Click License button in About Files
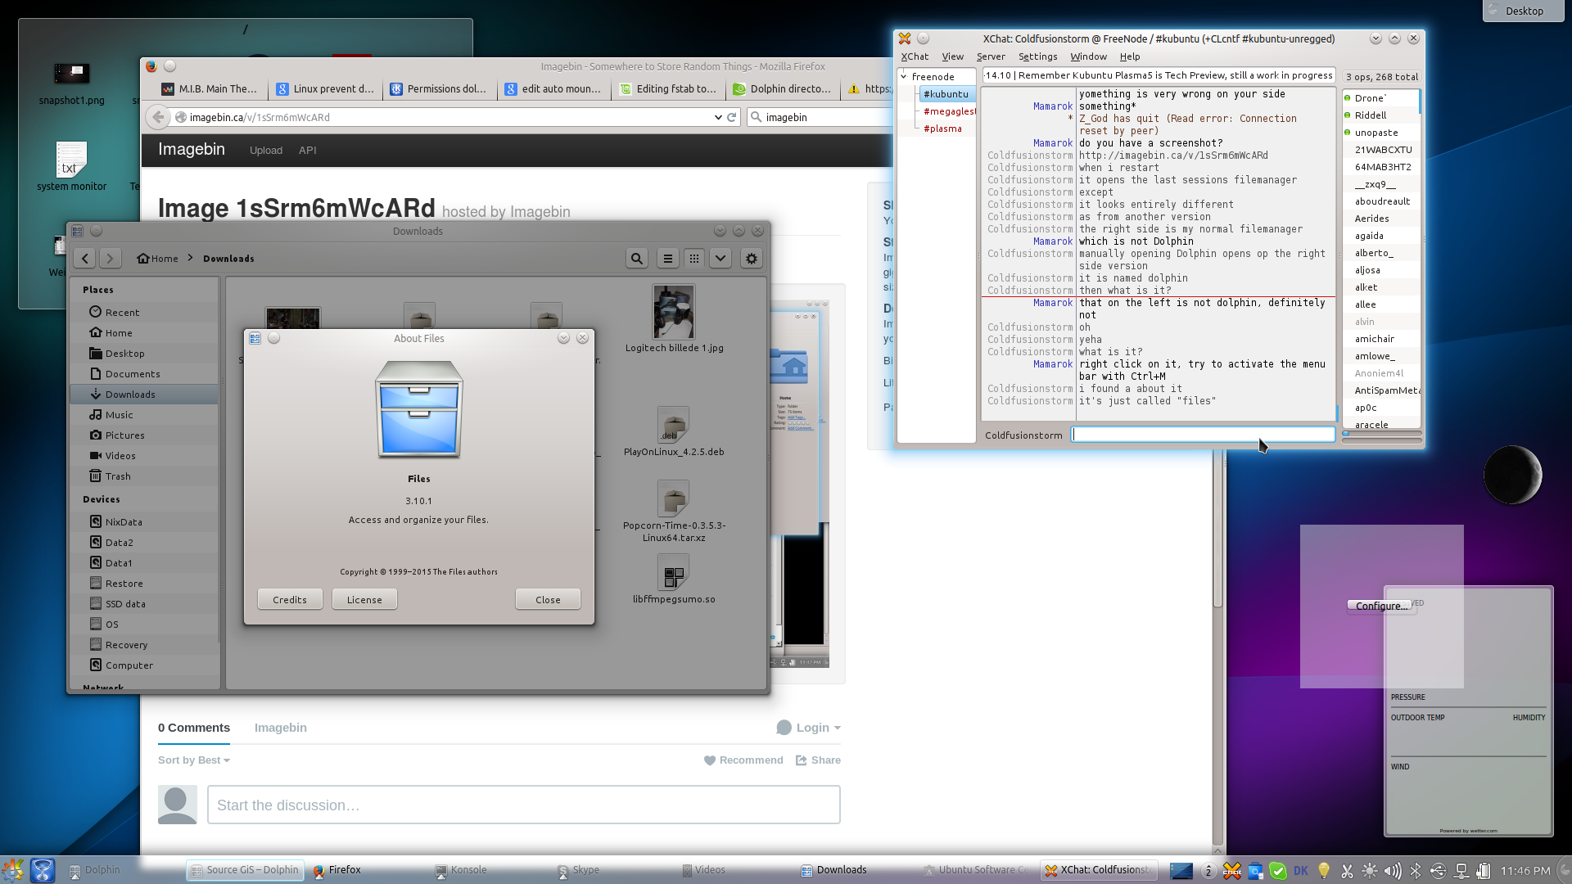 point(364,600)
